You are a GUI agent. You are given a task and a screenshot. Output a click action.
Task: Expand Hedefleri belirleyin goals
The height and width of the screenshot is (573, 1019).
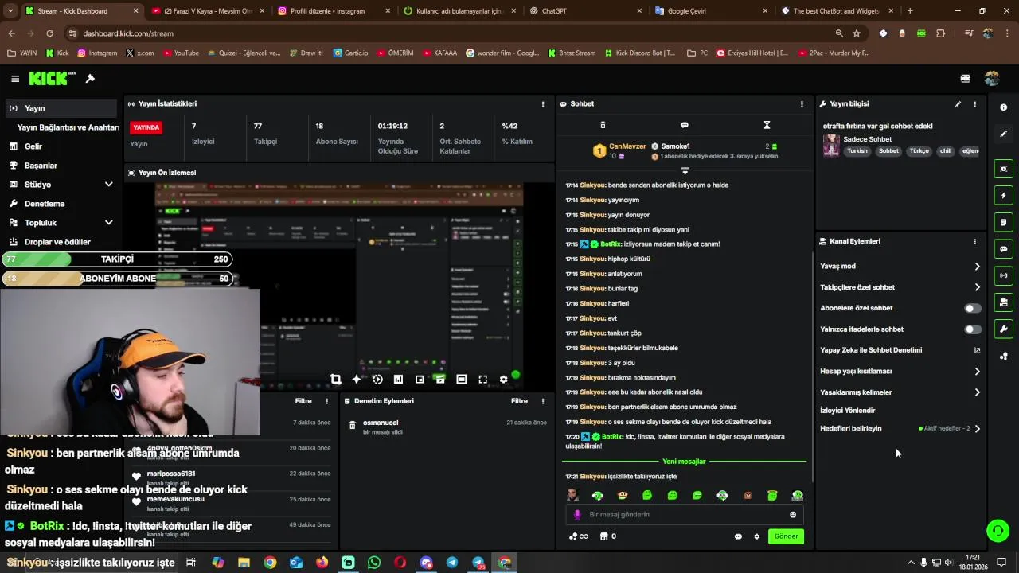[978, 429]
